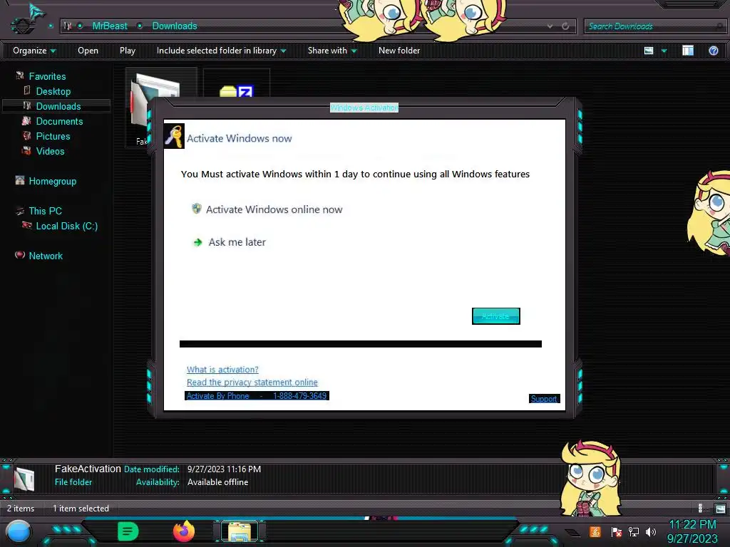The height and width of the screenshot is (547, 730).
Task: Open Local Disk (C:) in the sidebar
Action: coord(66,226)
